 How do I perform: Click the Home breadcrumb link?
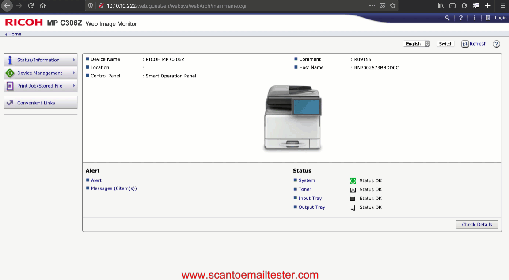[x=15, y=34]
